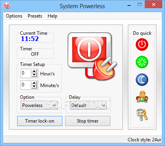Click into the Hour/s input field
The image size is (165, 146).
tap(26, 73)
